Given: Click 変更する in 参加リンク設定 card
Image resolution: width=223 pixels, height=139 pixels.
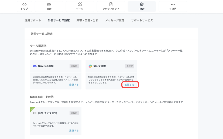Looking at the screenshot, I should click(x=74, y=131).
